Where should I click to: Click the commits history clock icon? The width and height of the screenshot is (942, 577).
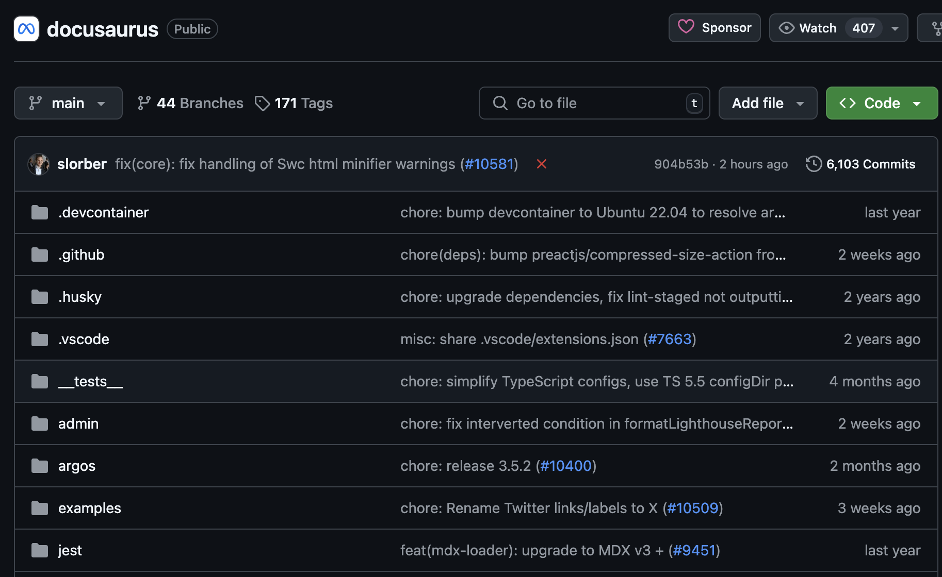[x=814, y=164]
